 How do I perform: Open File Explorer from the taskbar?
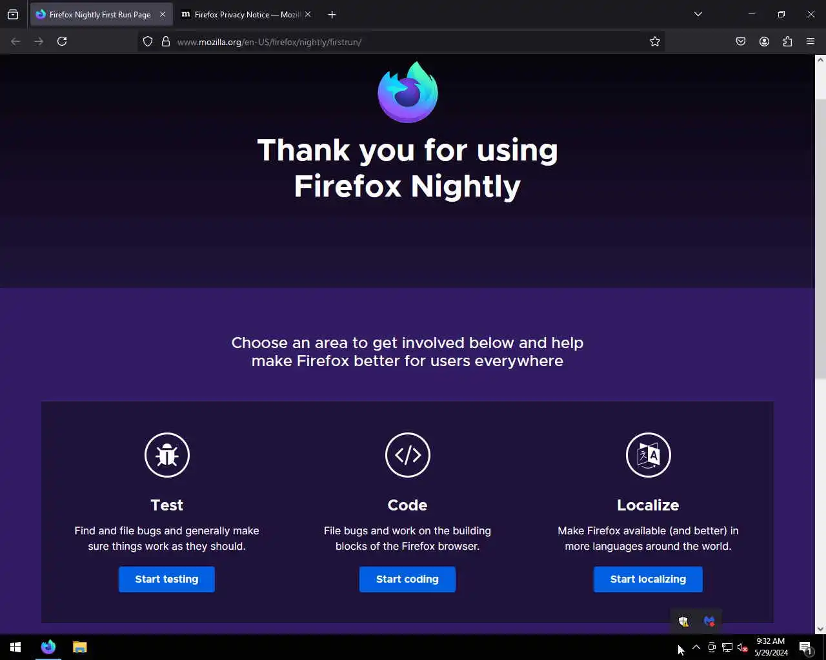coord(79,647)
